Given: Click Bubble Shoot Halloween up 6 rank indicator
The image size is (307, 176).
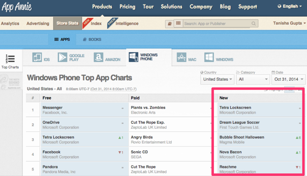Looking at the screenshot, I should pyautogui.click(x=298, y=138).
